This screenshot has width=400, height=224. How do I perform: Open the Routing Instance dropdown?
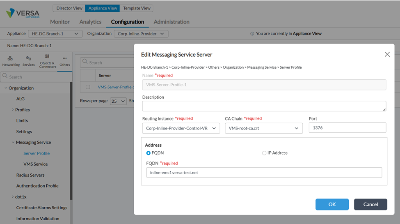click(x=181, y=128)
